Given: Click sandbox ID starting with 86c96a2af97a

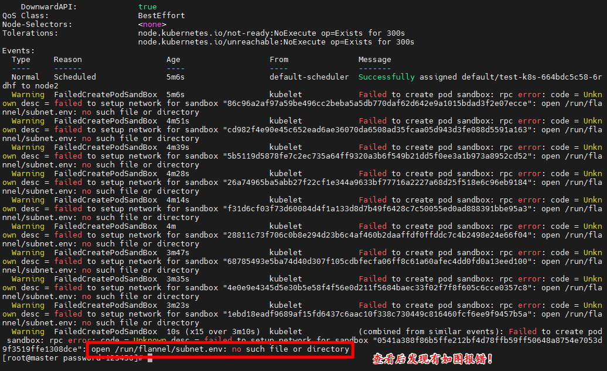Looking at the screenshot, I should pos(377,103).
